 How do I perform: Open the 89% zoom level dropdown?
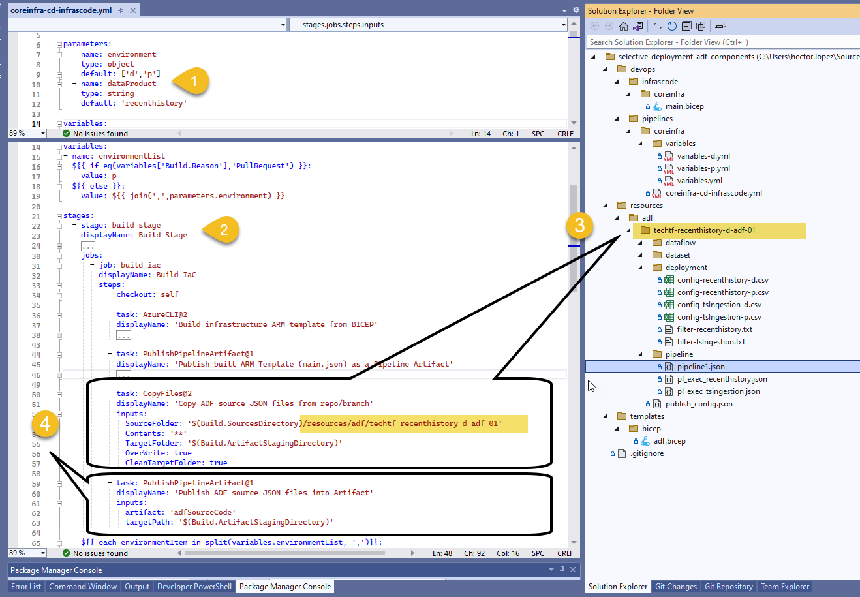click(x=26, y=553)
